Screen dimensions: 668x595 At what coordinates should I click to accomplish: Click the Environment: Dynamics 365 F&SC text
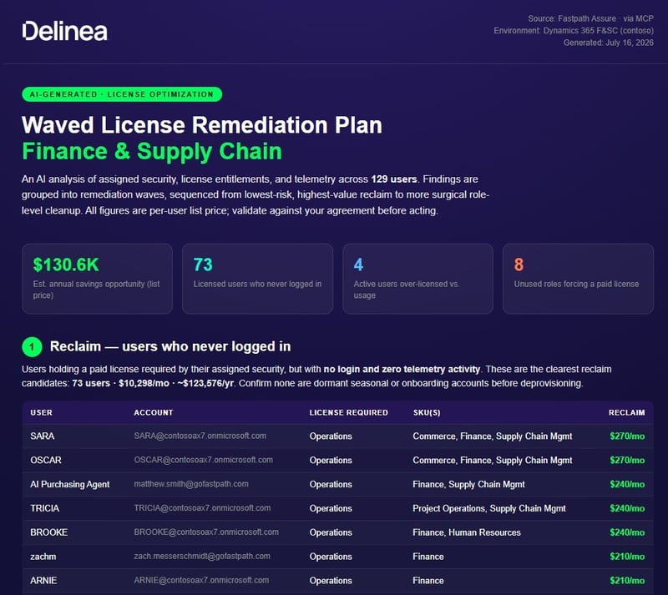click(574, 31)
